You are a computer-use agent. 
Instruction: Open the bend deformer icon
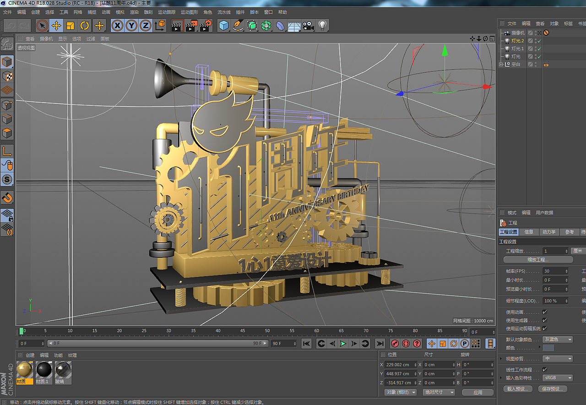(280, 26)
